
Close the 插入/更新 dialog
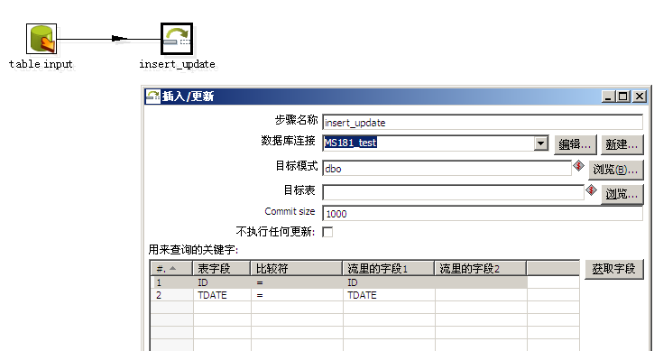(x=640, y=97)
